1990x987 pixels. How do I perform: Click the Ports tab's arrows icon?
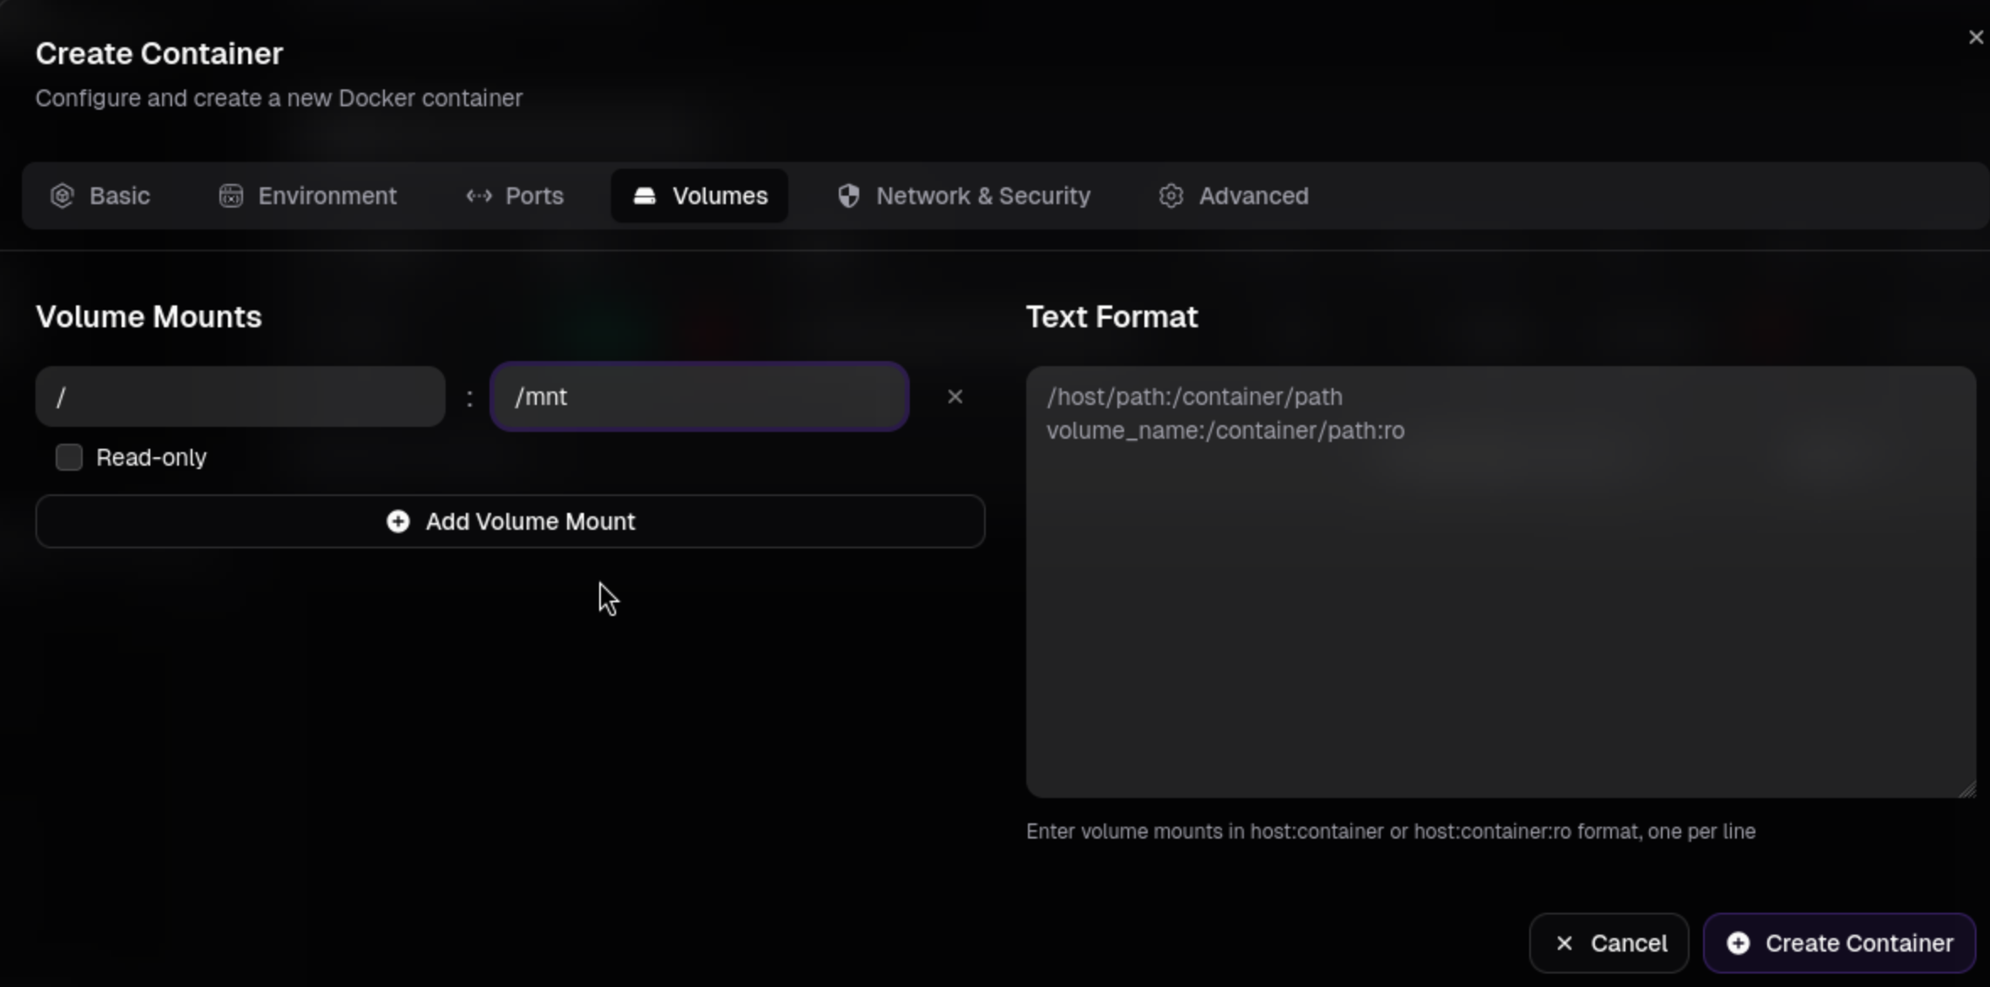point(479,196)
